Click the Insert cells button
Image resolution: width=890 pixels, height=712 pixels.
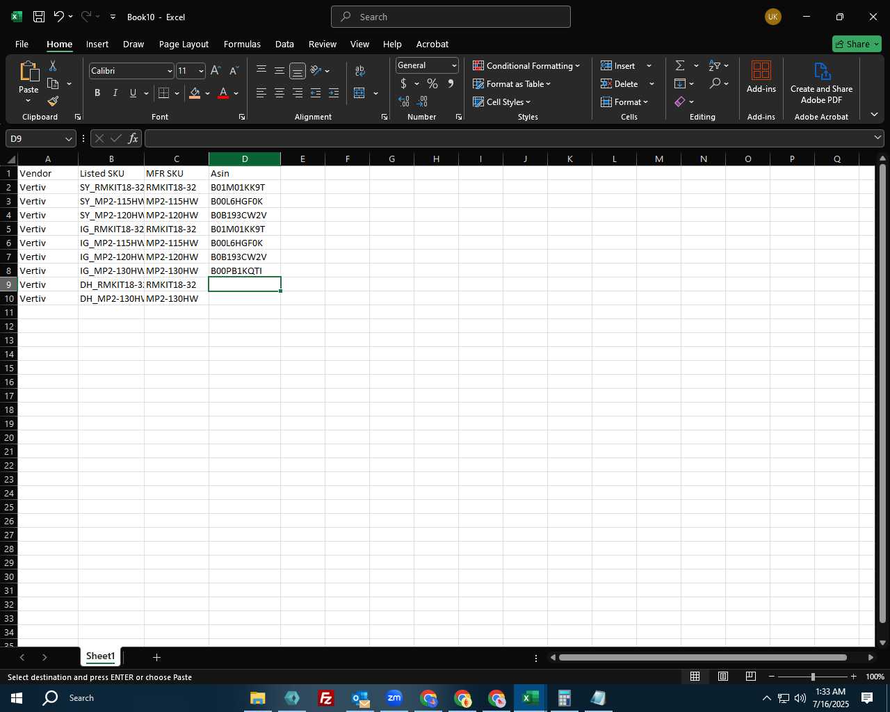pyautogui.click(x=618, y=65)
